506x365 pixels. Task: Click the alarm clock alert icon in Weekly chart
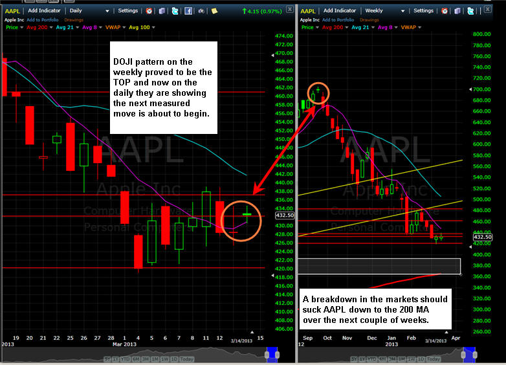(445, 11)
